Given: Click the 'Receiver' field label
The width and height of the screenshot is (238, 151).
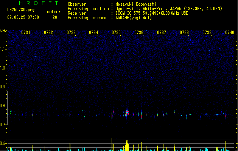Looking at the screenshot, I should point(77,13).
